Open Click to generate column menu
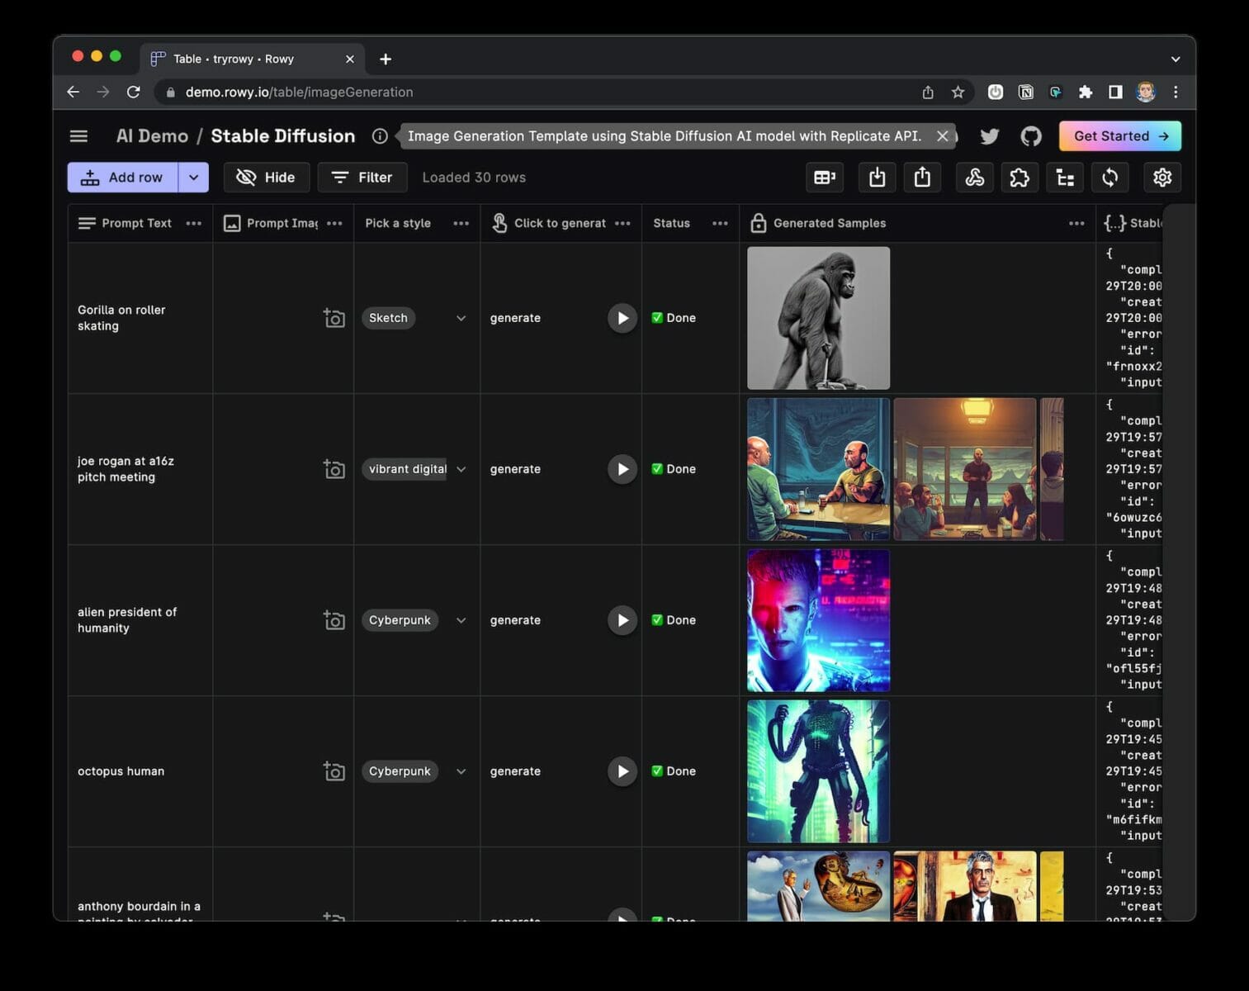The height and width of the screenshot is (991, 1249). click(x=622, y=224)
